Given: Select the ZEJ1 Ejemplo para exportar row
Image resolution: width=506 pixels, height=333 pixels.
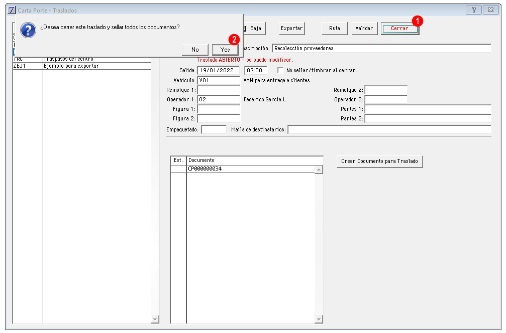Looking at the screenshot, I should pyautogui.click(x=81, y=66).
